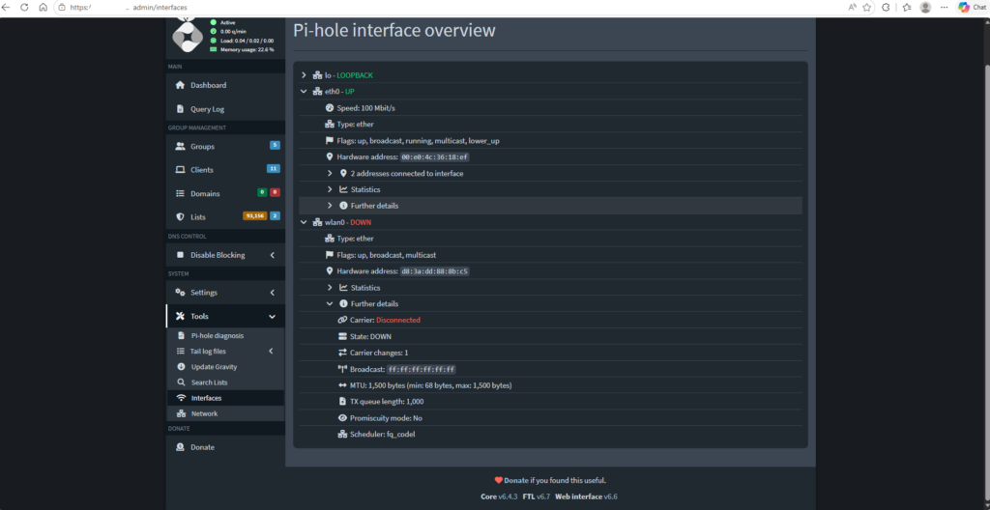Open FTL version v6.7 link

click(544, 496)
